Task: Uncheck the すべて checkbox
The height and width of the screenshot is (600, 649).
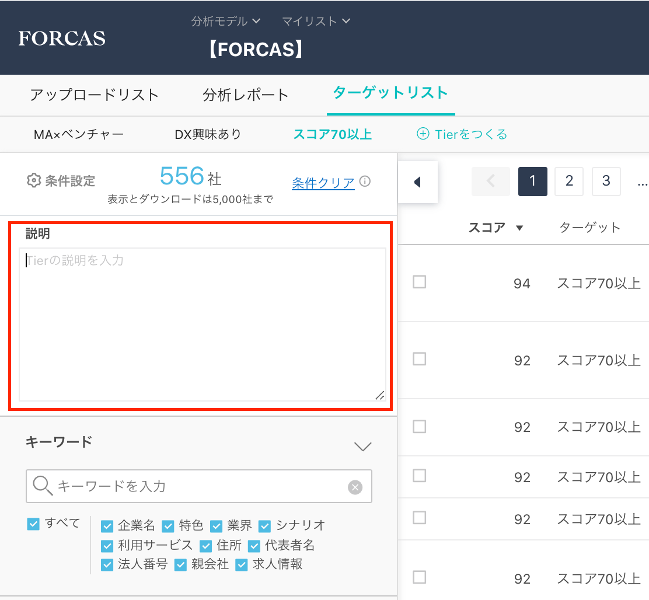Action: tap(33, 524)
